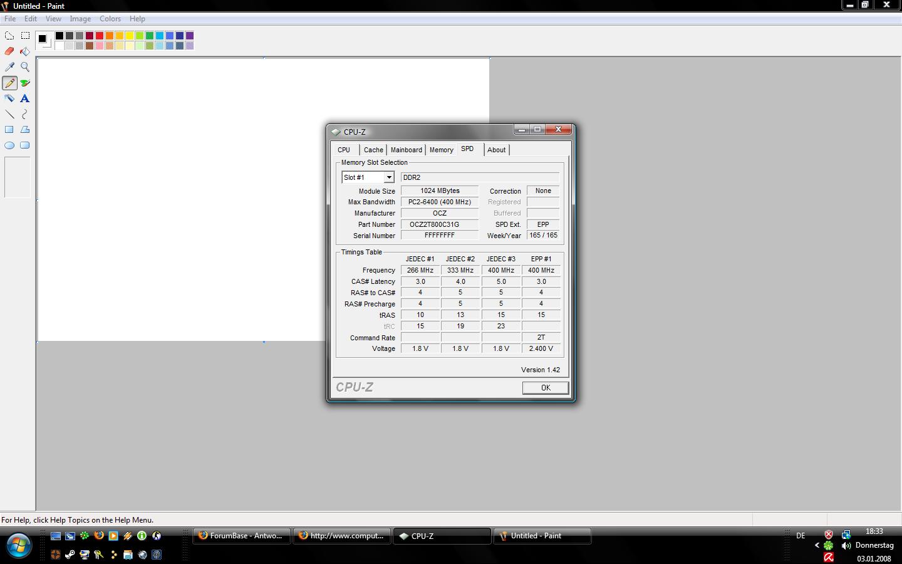902x564 pixels.
Task: Switch to the CPU tab in CPU-Z
Action: [344, 150]
